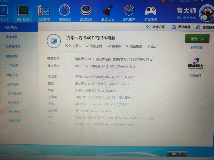Select 功耗估算 in sidebar
This screenshot has width=214, height=160.
15,120
